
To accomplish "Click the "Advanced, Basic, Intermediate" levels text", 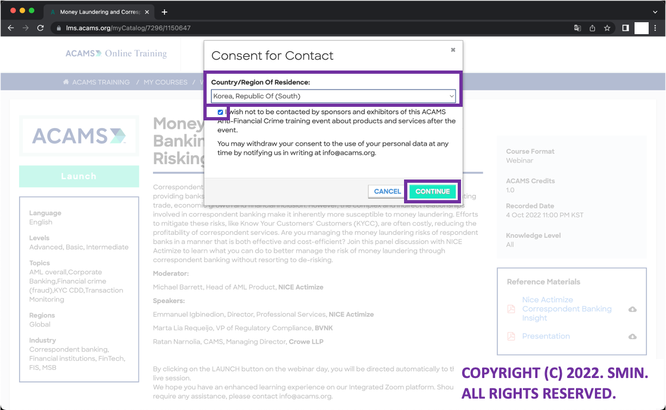I will [79, 247].
